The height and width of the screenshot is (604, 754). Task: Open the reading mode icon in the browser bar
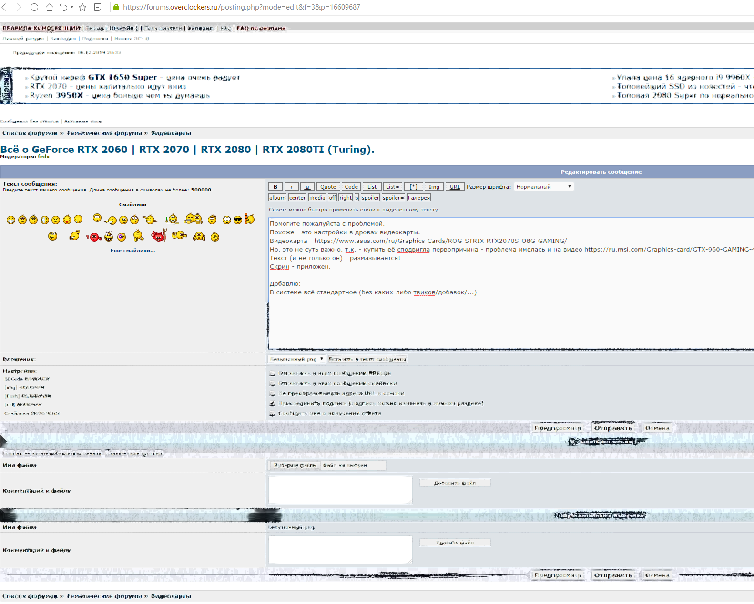click(x=98, y=7)
